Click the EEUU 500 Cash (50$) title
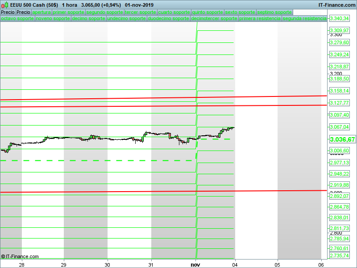357x268 pixels. pyautogui.click(x=34, y=5)
